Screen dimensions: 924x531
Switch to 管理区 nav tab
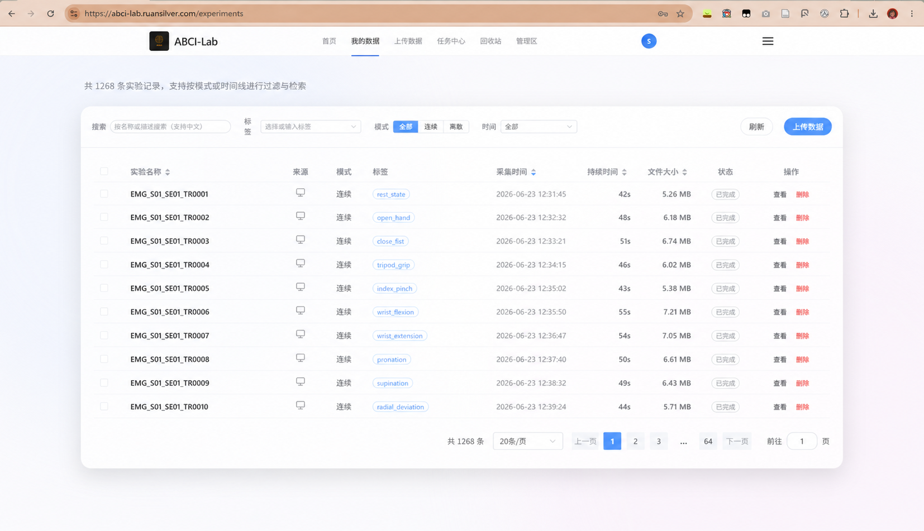[x=526, y=41]
